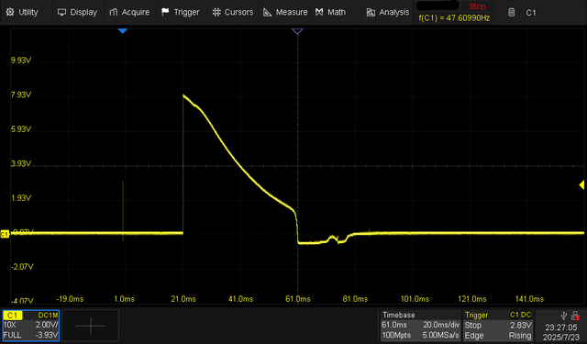Click the Measure ruler icon
This screenshot has height=344, width=587.
click(267, 12)
